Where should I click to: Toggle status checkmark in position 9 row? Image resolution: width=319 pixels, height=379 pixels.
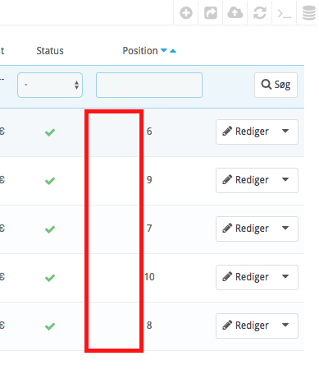point(50,181)
